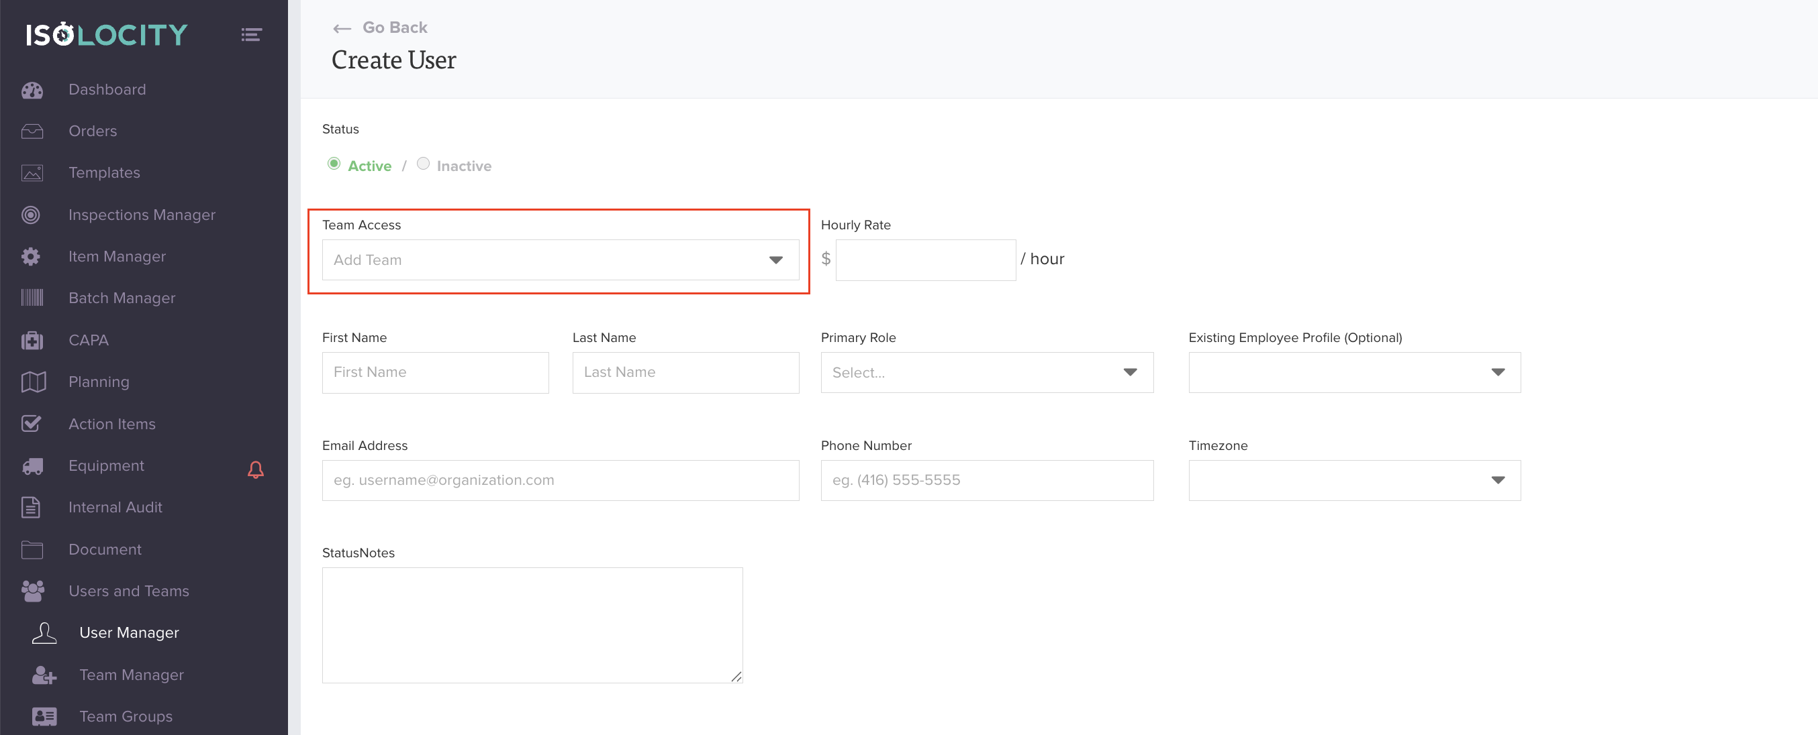This screenshot has height=735, width=1818.
Task: Click the Dashboard gauge icon
Action: tap(32, 91)
